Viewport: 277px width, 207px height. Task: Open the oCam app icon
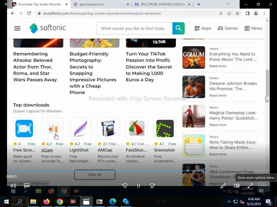point(52,129)
